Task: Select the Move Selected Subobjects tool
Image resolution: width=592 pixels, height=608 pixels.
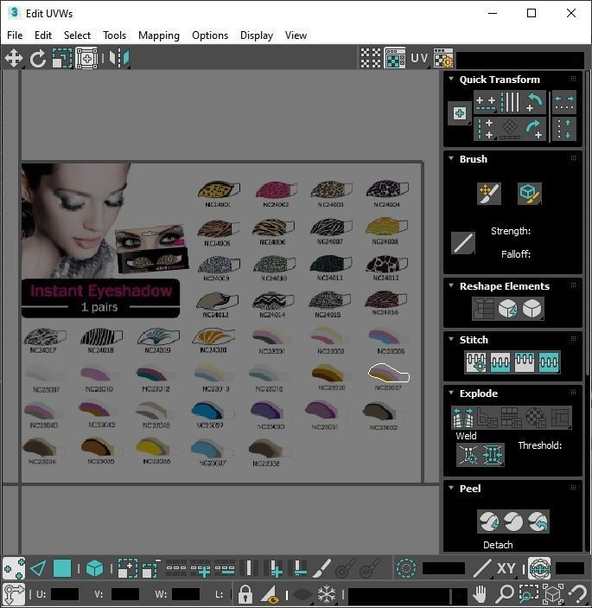Action: click(x=14, y=59)
